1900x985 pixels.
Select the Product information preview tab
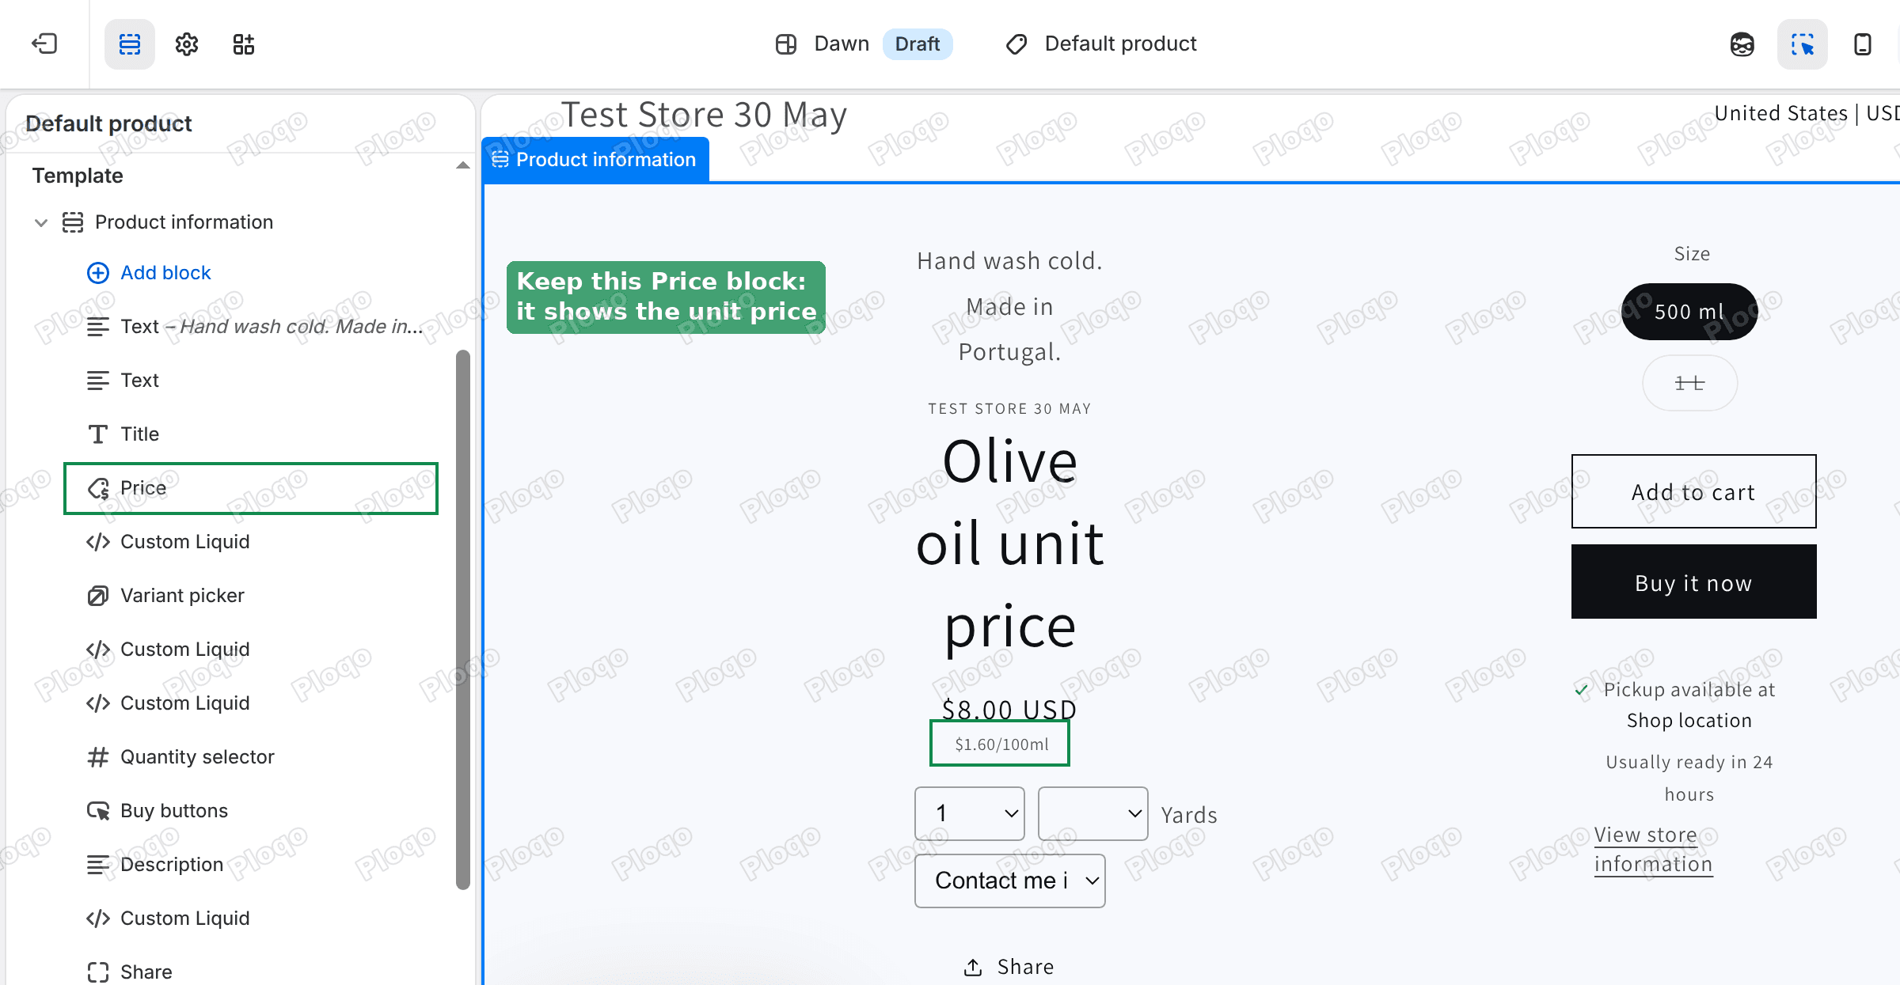[595, 160]
